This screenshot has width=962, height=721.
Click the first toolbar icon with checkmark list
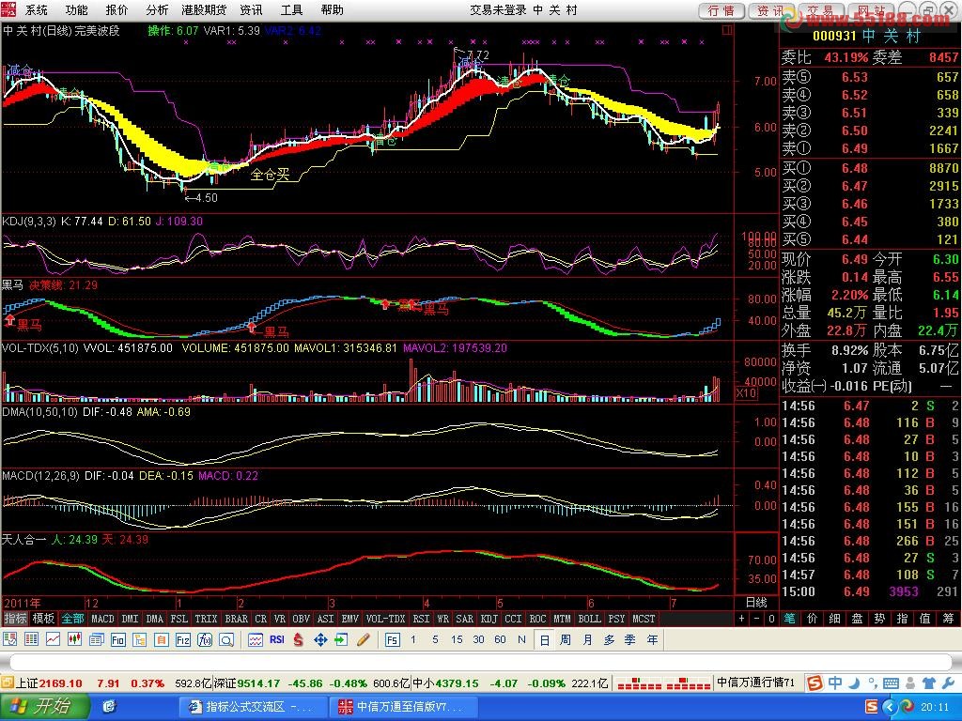pos(9,640)
